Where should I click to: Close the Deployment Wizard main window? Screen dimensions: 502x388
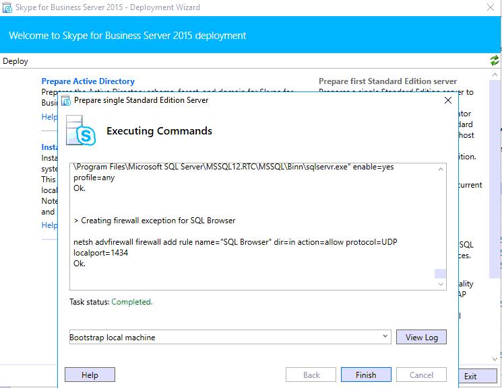click(490, 7)
